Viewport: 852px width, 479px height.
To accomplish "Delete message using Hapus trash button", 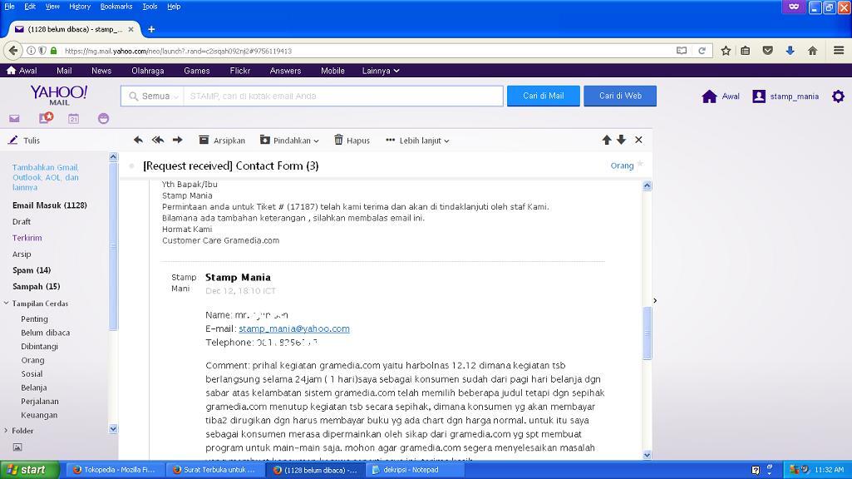I will (352, 141).
